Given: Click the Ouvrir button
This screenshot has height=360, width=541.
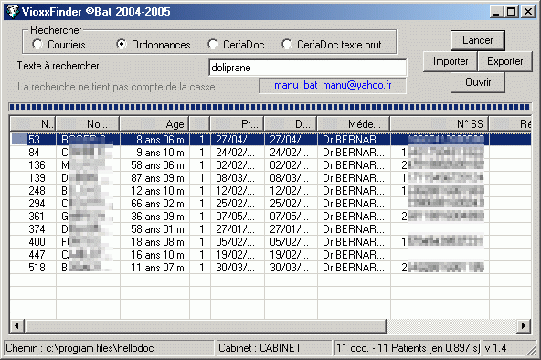Looking at the screenshot, I should (x=478, y=82).
